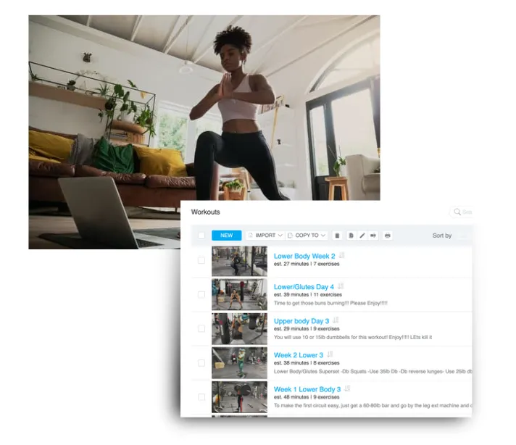
Task: Open the Upper body Day 3 title link
Action: tap(301, 321)
